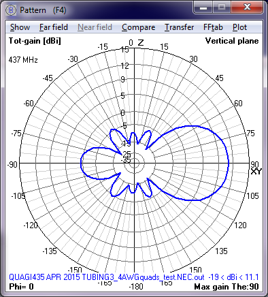
Task: Click the Vertical plane label
Action: click(x=232, y=41)
